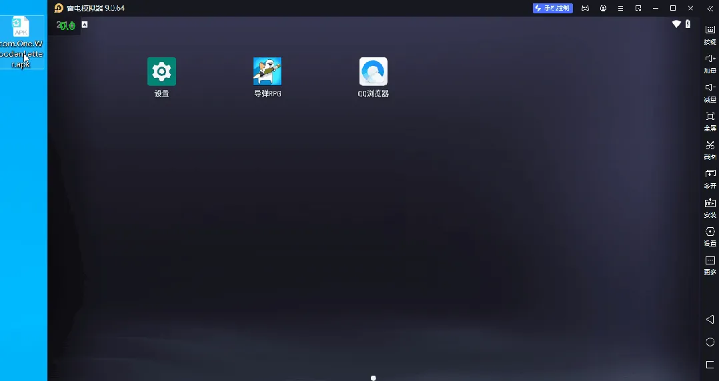Screen dimensions: 719x381
Task: Maximize the emulator window
Action: point(673,8)
